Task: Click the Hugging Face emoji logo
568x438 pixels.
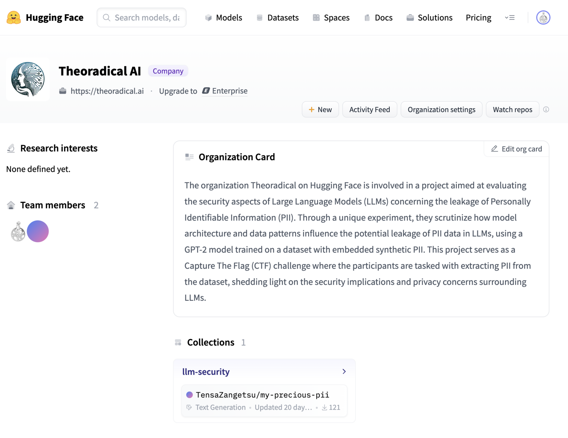Action: (14, 18)
